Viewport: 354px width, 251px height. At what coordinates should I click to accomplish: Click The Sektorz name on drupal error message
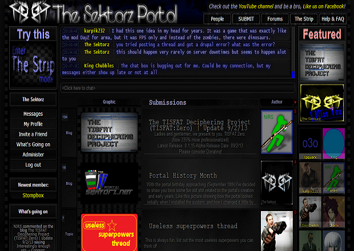(96, 44)
